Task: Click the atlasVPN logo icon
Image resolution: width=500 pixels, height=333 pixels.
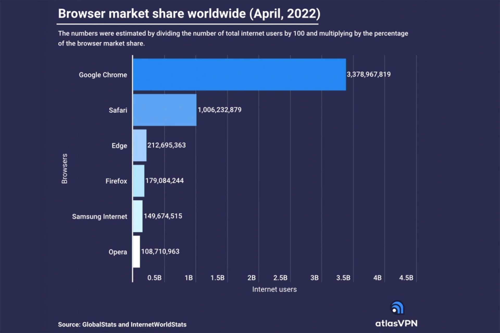Action: [x=397, y=308]
